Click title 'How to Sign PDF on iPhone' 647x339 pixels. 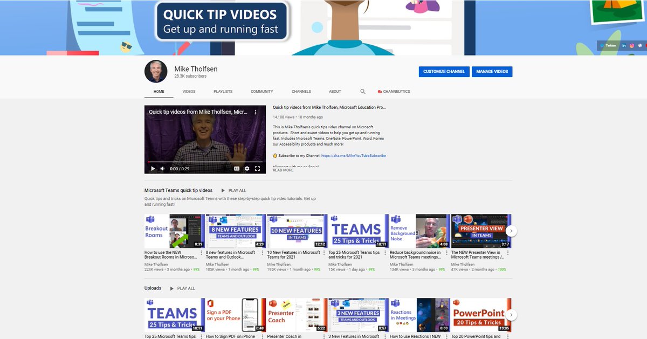[230, 336]
